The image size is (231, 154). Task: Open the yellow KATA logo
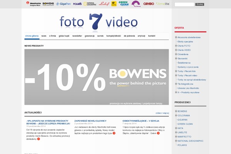(114, 4)
